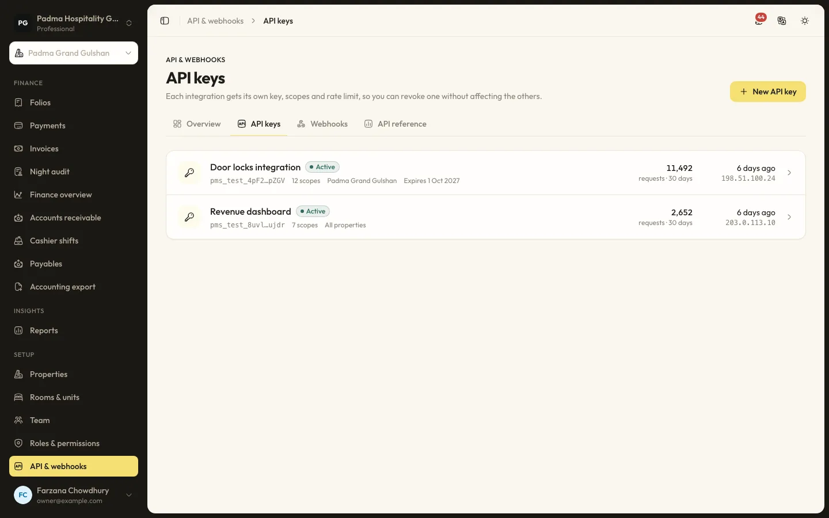Image resolution: width=829 pixels, height=518 pixels.
Task: Click the Folios sidebar icon
Action: pyautogui.click(x=18, y=102)
